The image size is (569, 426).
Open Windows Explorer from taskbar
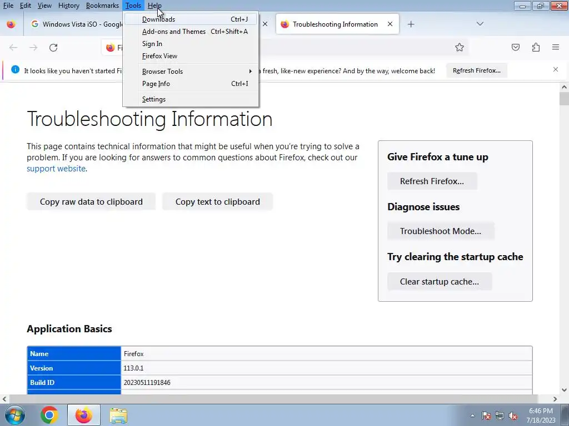118,415
